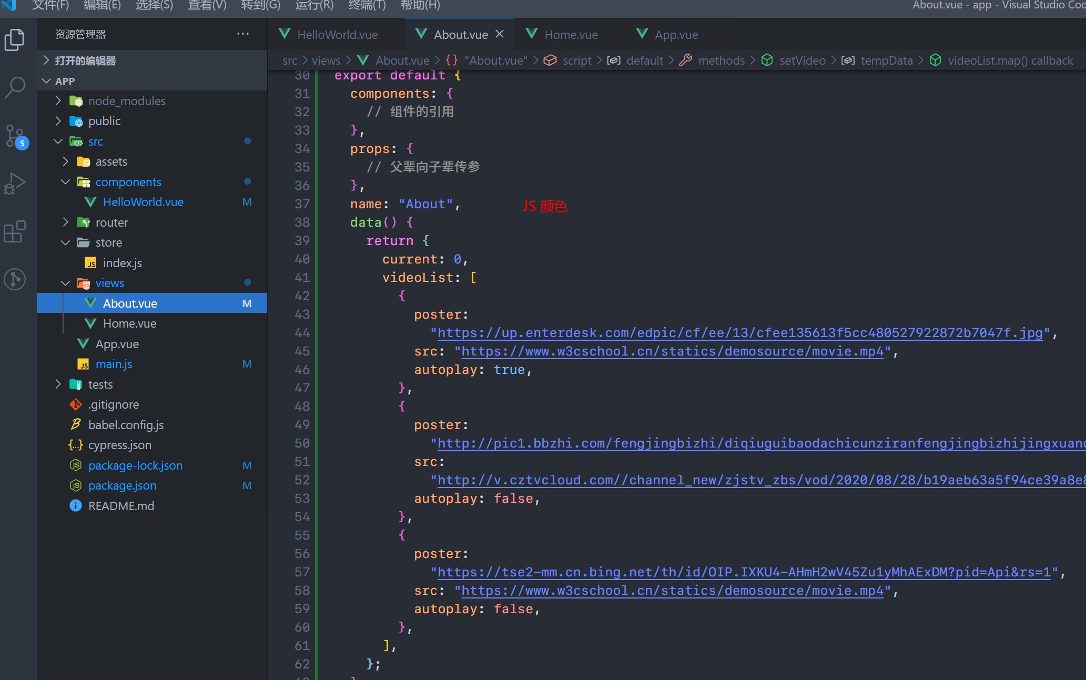Image resolution: width=1086 pixels, height=680 pixels.
Task: Click the methods breadcrumb segment
Action: coord(712,60)
